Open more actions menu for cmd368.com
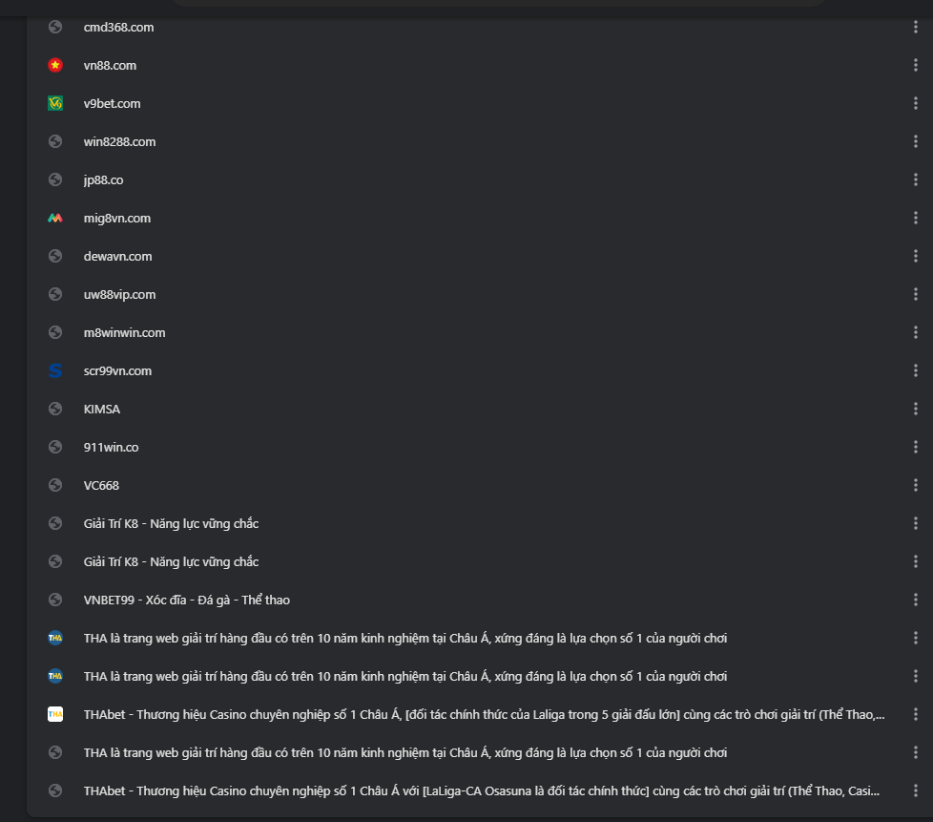This screenshot has height=822, width=933. (x=915, y=27)
